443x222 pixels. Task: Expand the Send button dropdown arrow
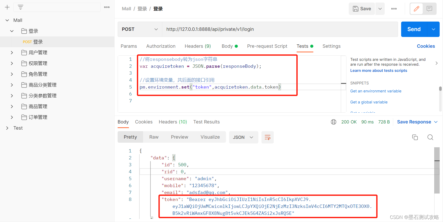pyautogui.click(x=433, y=29)
